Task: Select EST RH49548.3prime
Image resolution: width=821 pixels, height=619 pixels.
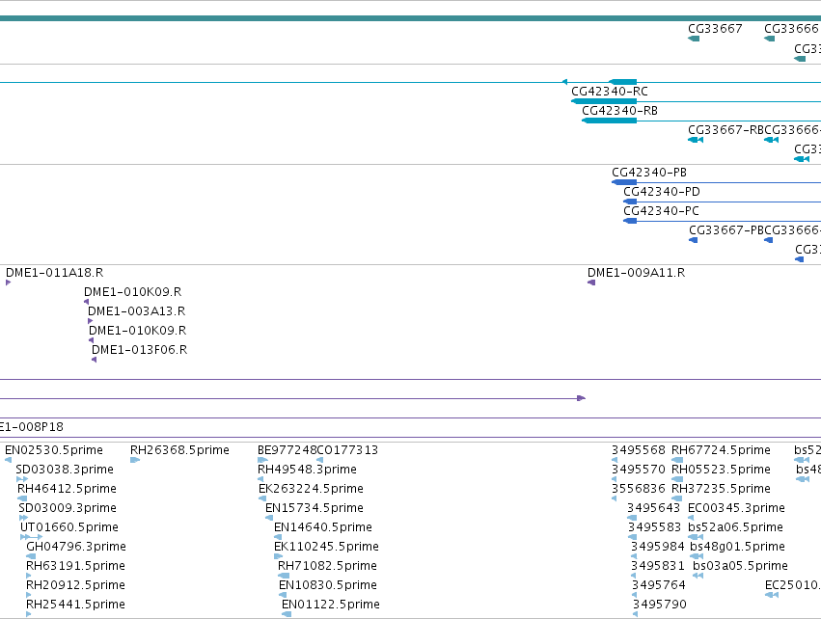Action: pyautogui.click(x=307, y=470)
